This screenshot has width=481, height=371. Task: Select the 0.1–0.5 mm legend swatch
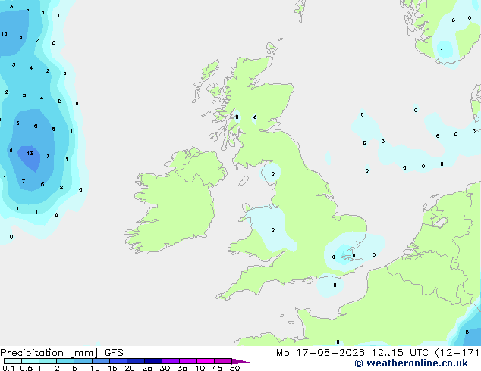13,361
